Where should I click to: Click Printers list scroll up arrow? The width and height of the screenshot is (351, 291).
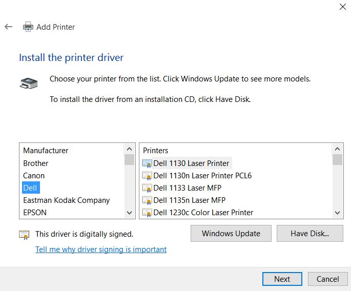click(337, 149)
